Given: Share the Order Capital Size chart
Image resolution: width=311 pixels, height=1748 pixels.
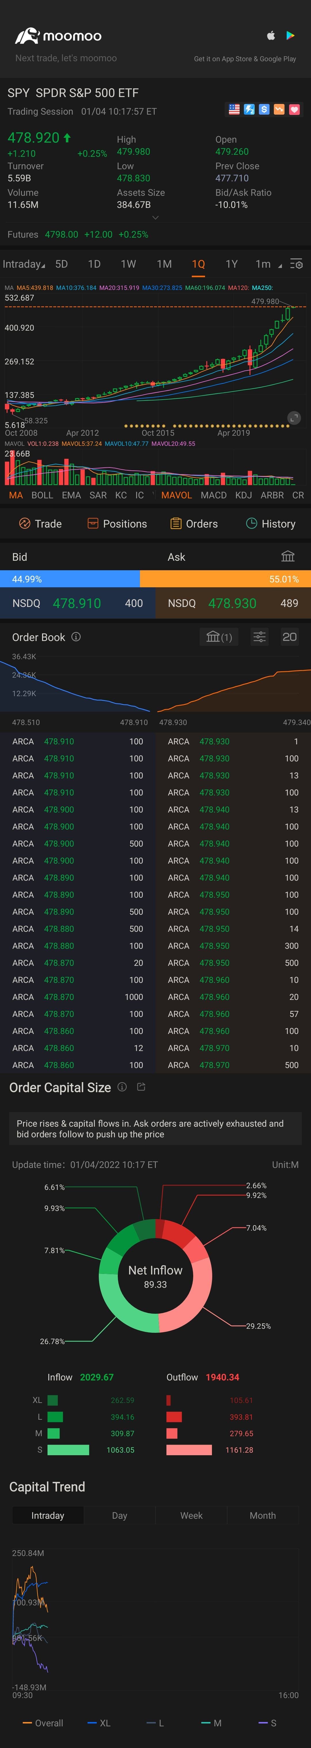Looking at the screenshot, I should 141,1087.
